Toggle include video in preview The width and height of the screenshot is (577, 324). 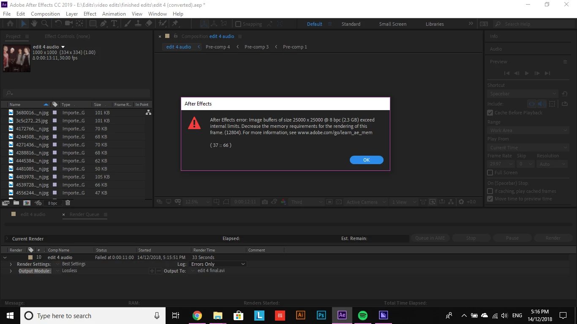point(532,103)
